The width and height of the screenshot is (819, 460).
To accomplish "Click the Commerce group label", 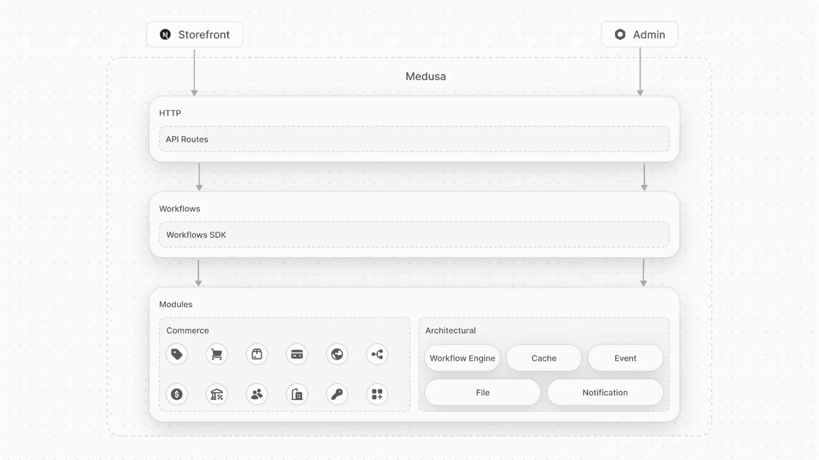I will click(x=187, y=331).
